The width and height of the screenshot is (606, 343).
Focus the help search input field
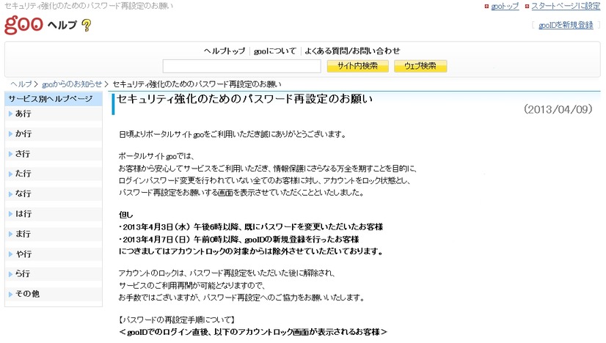point(241,66)
